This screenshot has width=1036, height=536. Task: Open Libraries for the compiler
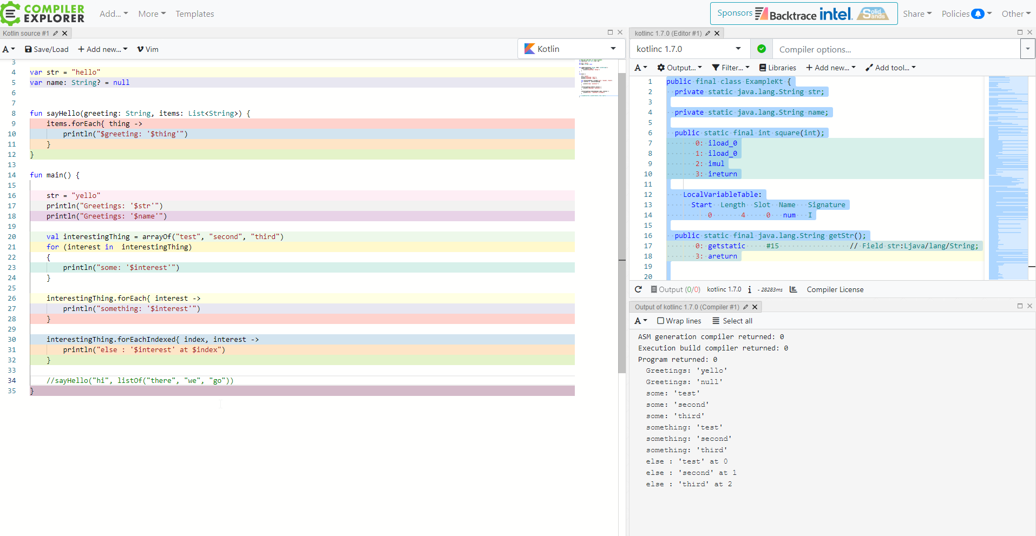[777, 68]
